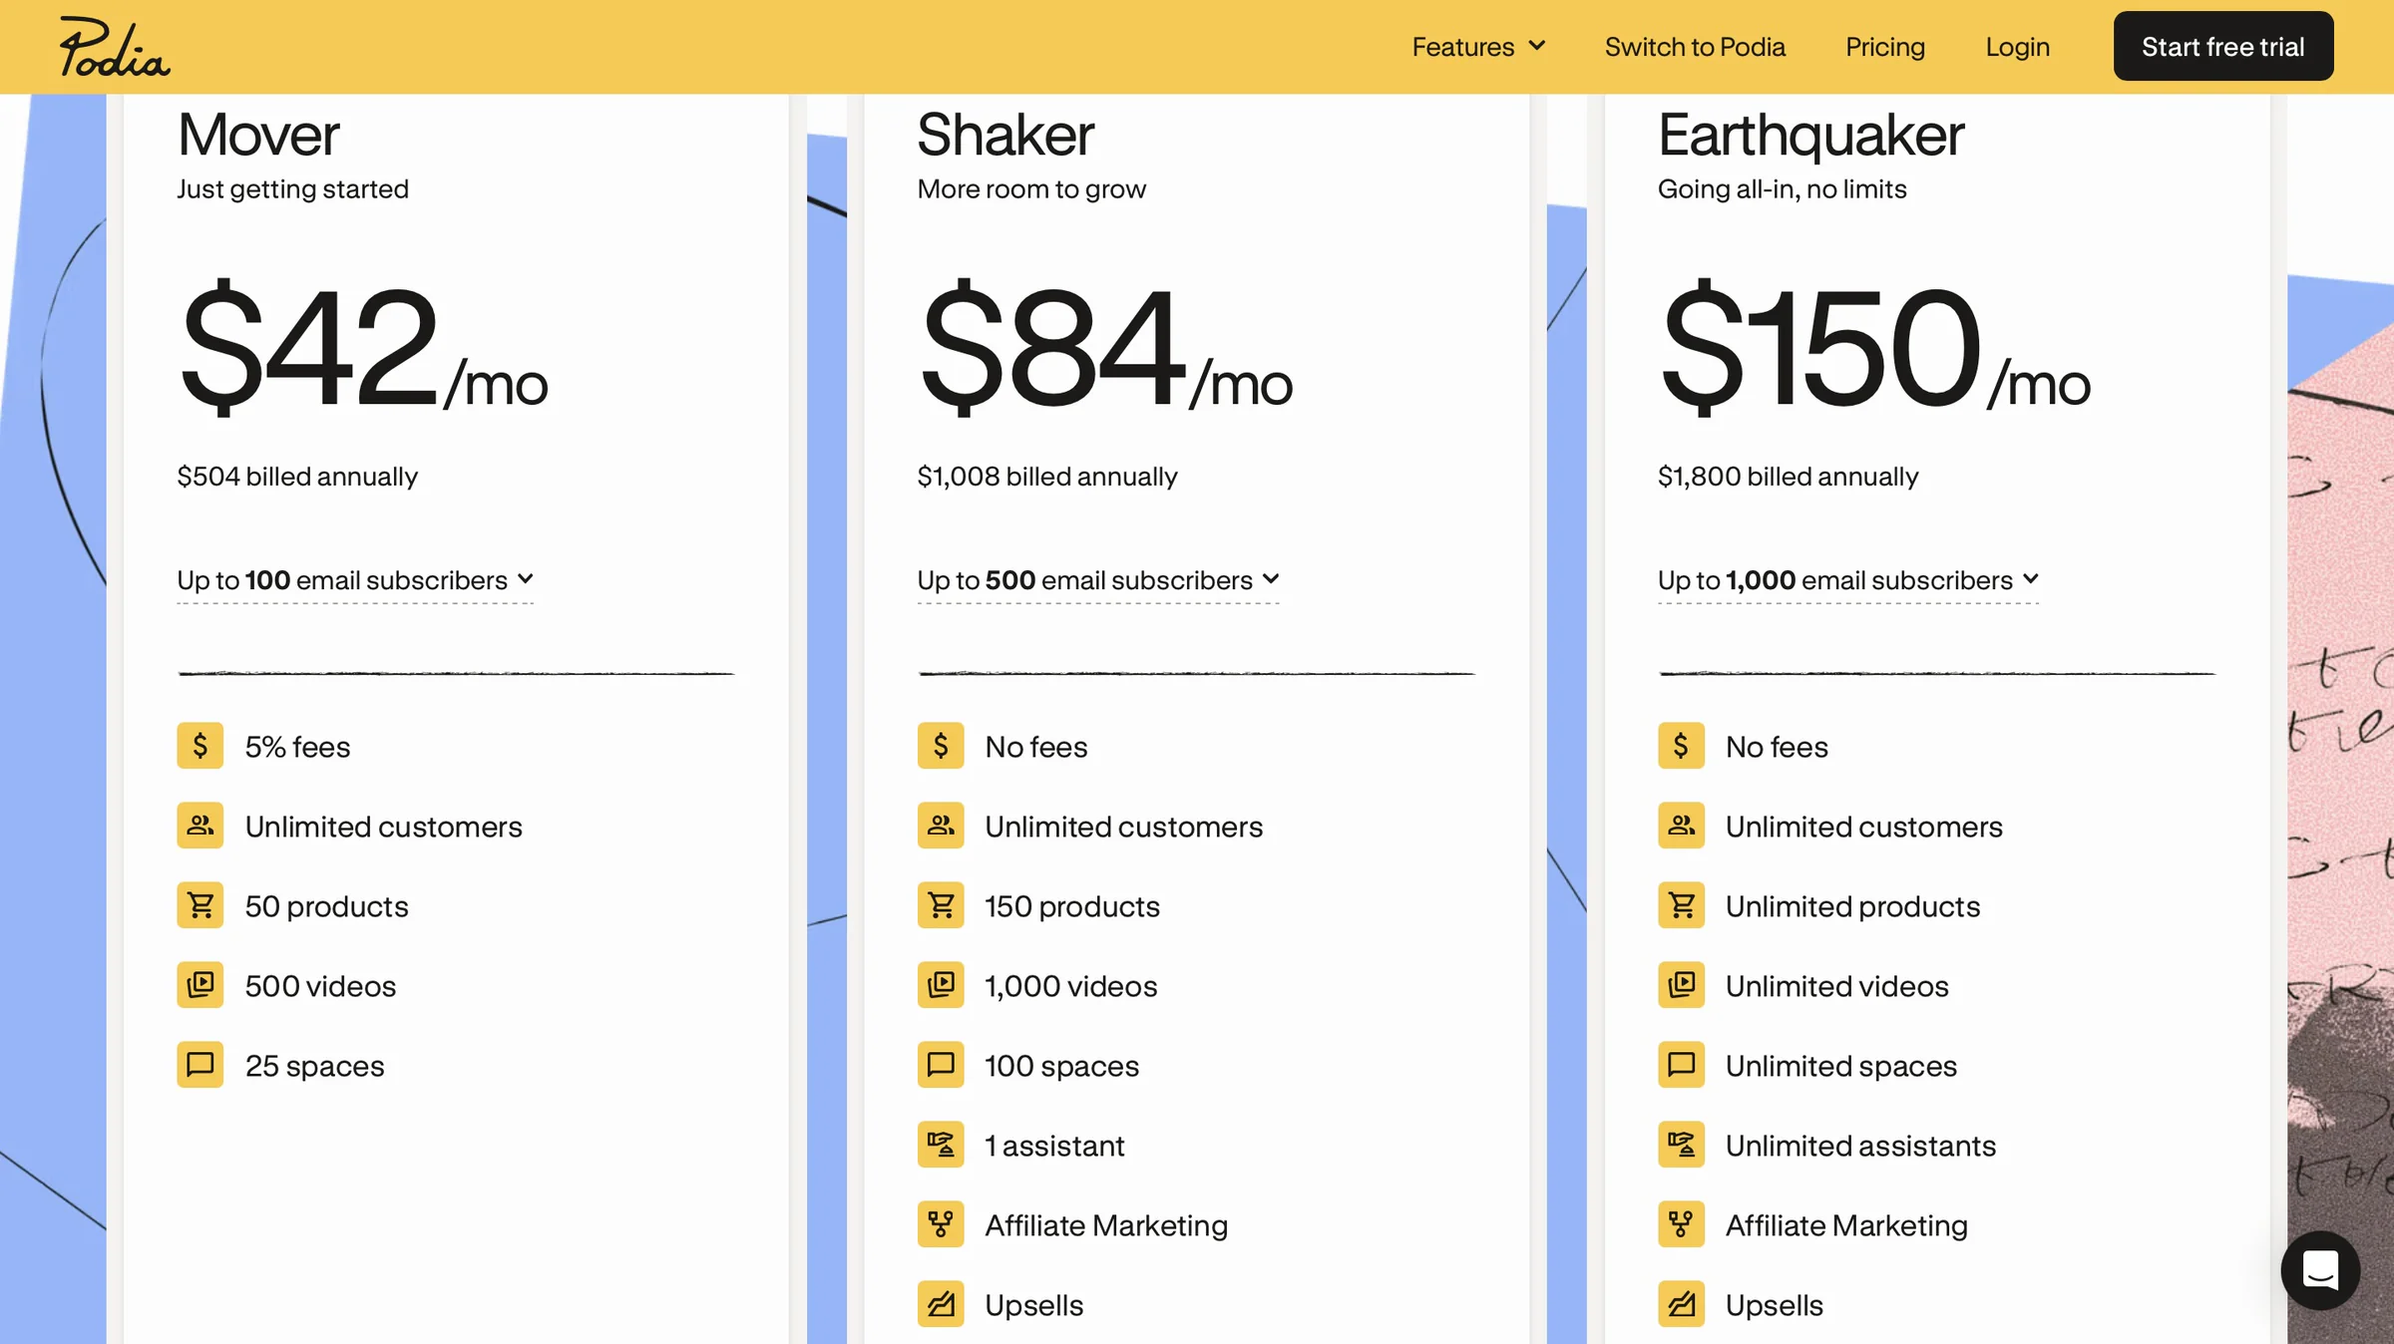Click the dollar icon beside 5% fees

pos(200,746)
